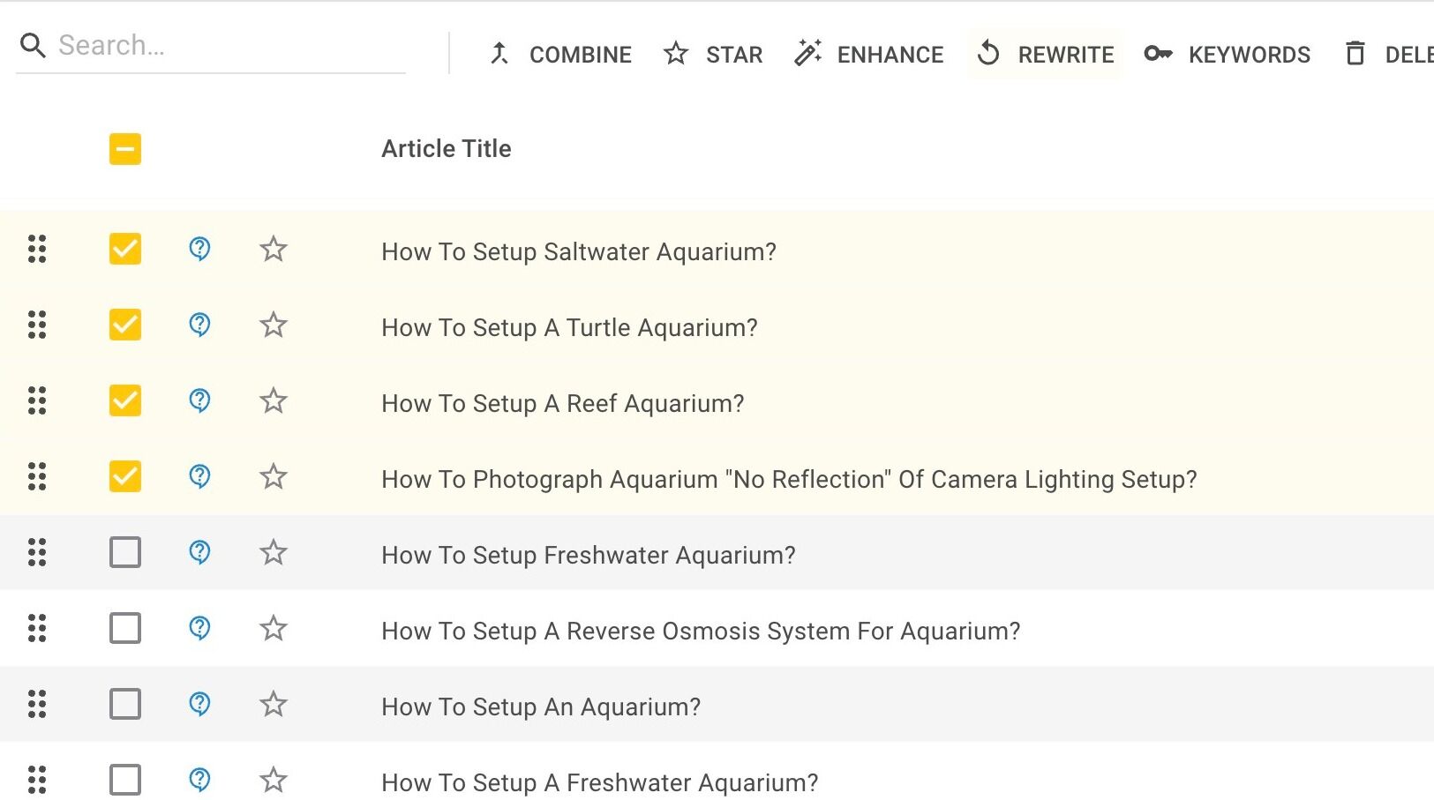This screenshot has height=800, width=1434.
Task: Open question icon for Turtle Aquarium row
Action: 200,325
